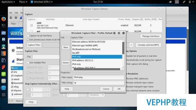Screen dimensions: 196x110
Task: Toggle the 'any' interface capture checkbox
Action: 32,31
